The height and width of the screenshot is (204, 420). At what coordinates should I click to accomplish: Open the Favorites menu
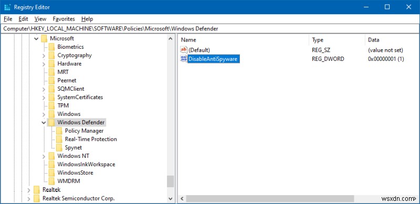pos(64,19)
